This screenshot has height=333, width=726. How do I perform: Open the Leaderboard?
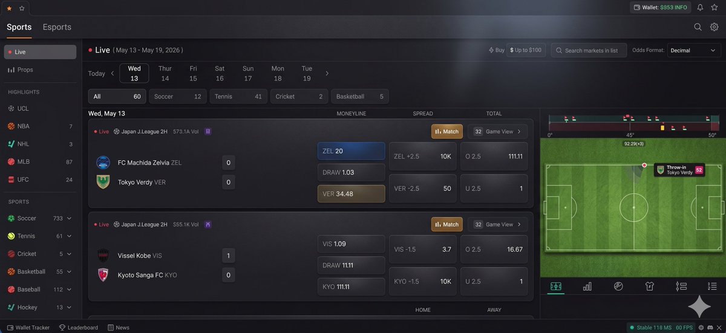(79, 328)
